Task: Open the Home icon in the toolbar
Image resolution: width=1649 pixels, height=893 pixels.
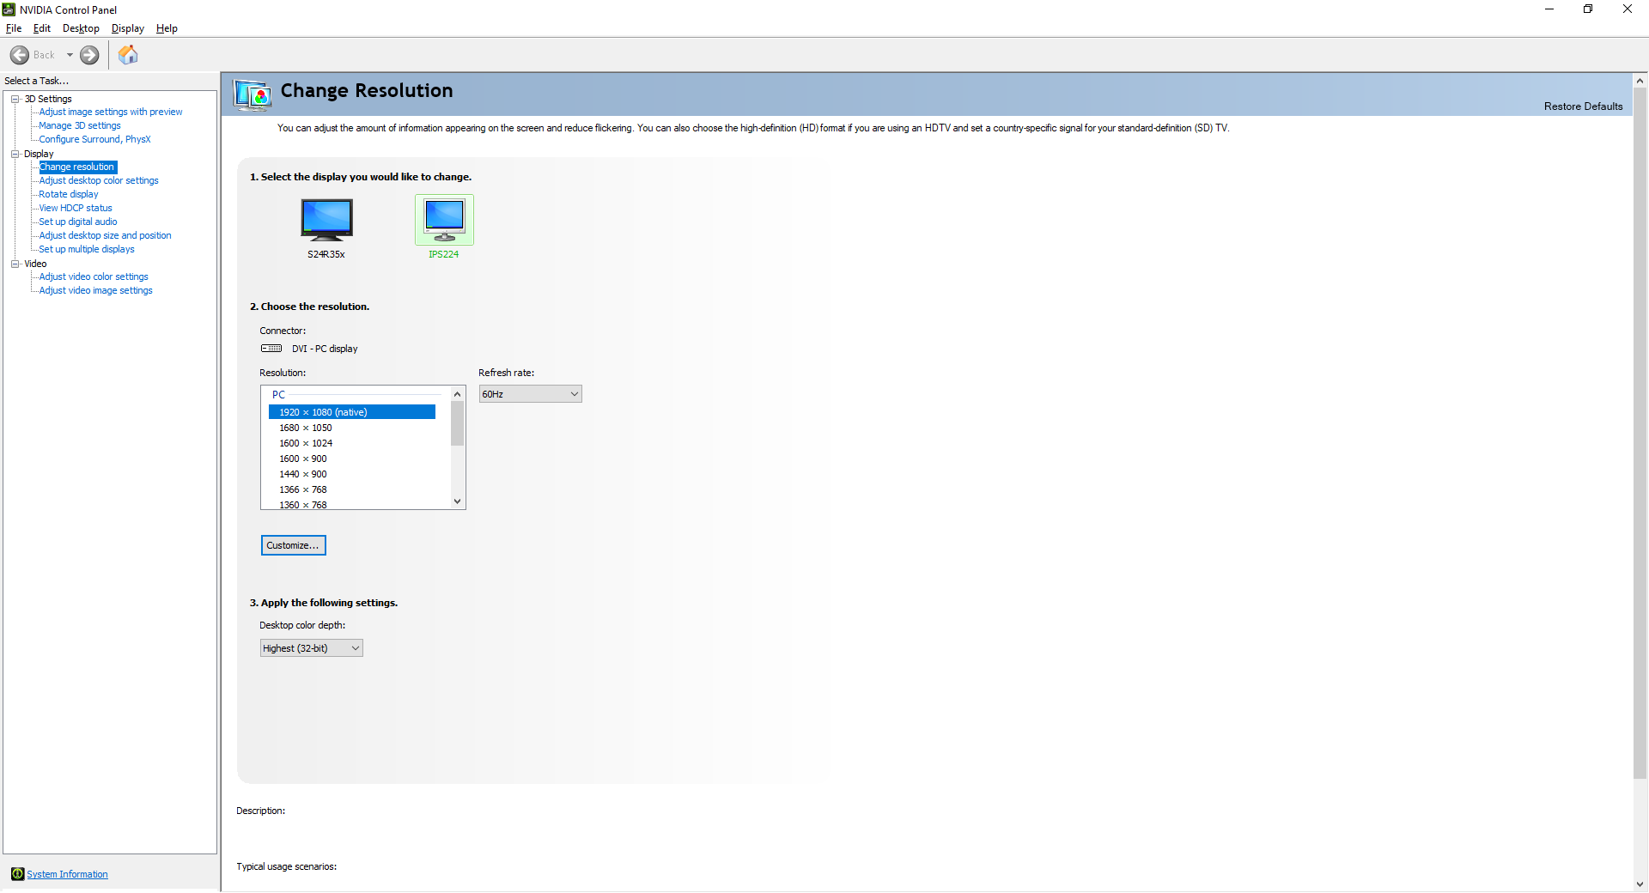Action: 128,55
